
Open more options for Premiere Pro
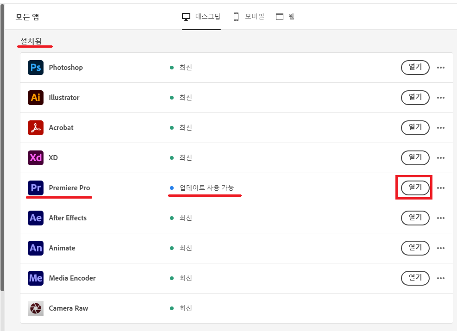pyautogui.click(x=441, y=188)
